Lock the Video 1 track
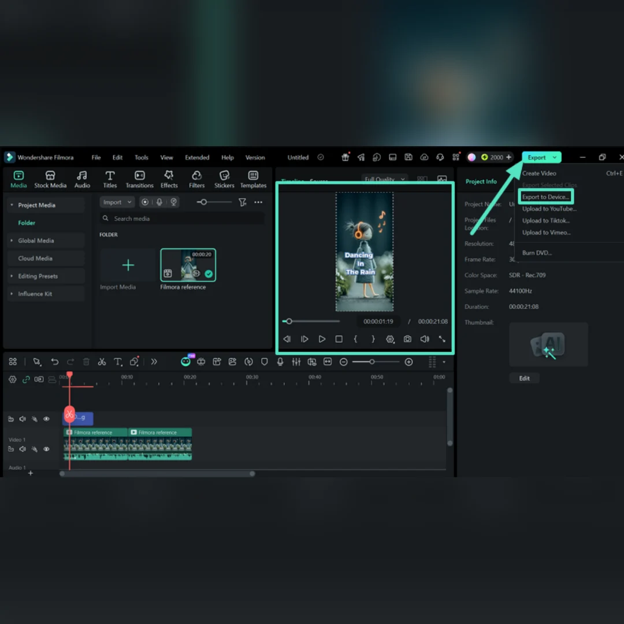Image resolution: width=624 pixels, height=624 pixels. point(11,450)
